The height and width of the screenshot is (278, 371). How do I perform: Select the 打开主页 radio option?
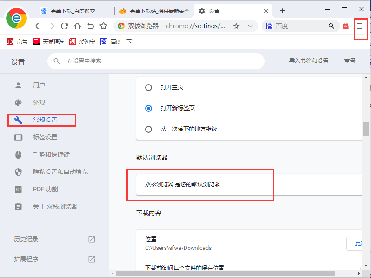pyautogui.click(x=148, y=87)
